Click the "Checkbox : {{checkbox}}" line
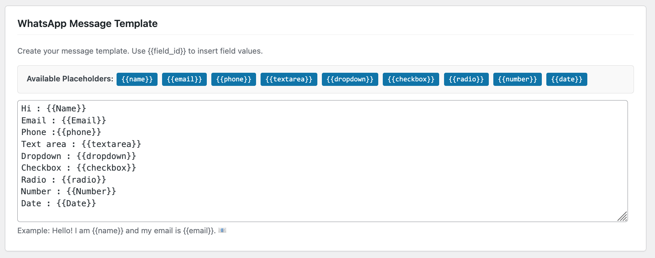The width and height of the screenshot is (655, 258). pyautogui.click(x=79, y=168)
